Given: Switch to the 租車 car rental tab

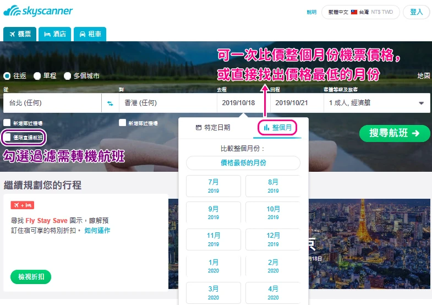Looking at the screenshot, I should click(x=90, y=34).
